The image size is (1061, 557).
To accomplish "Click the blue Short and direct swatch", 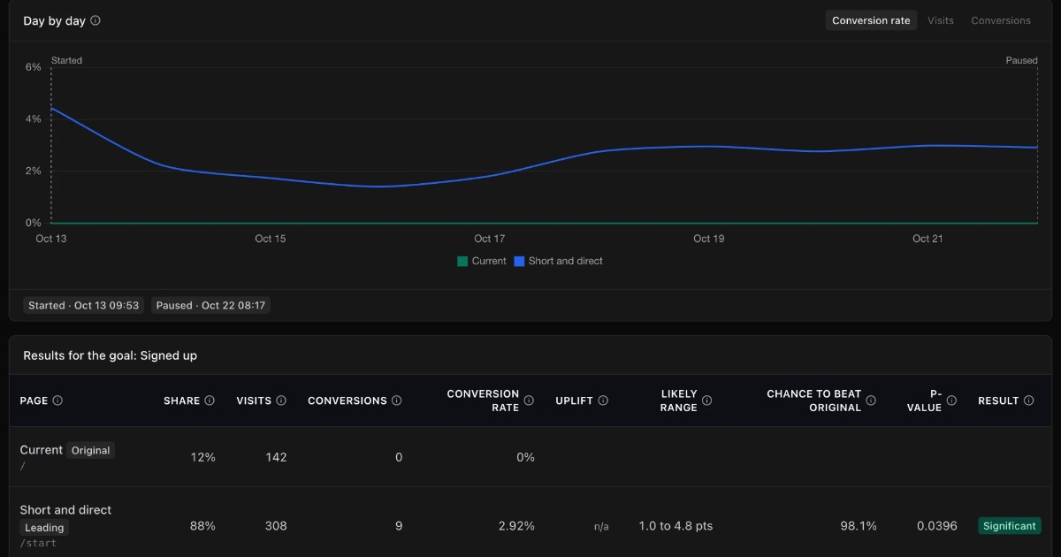I will pos(520,262).
